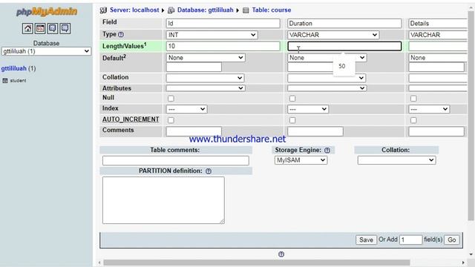Open the VARCHAR type dropdown for Duration
The image size is (475, 267).
coord(333,35)
